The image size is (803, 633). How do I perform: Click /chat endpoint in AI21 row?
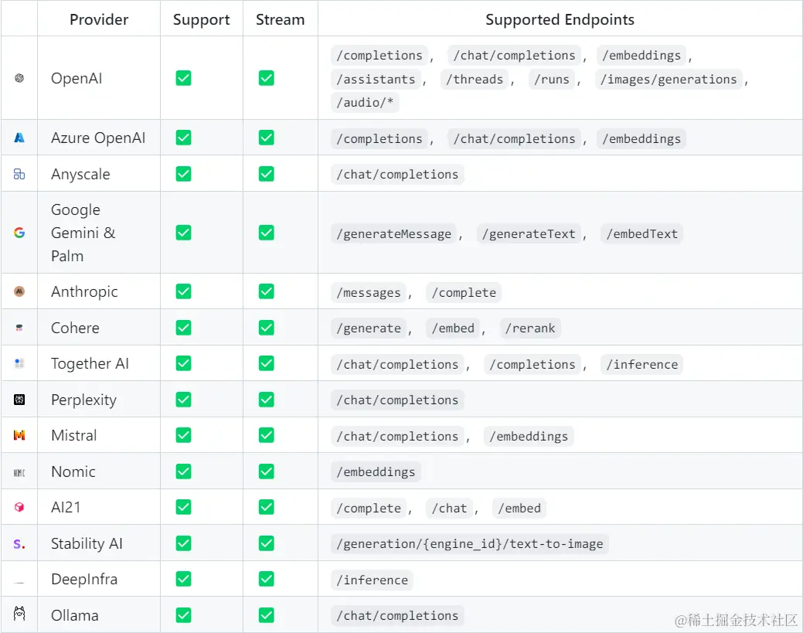click(449, 509)
